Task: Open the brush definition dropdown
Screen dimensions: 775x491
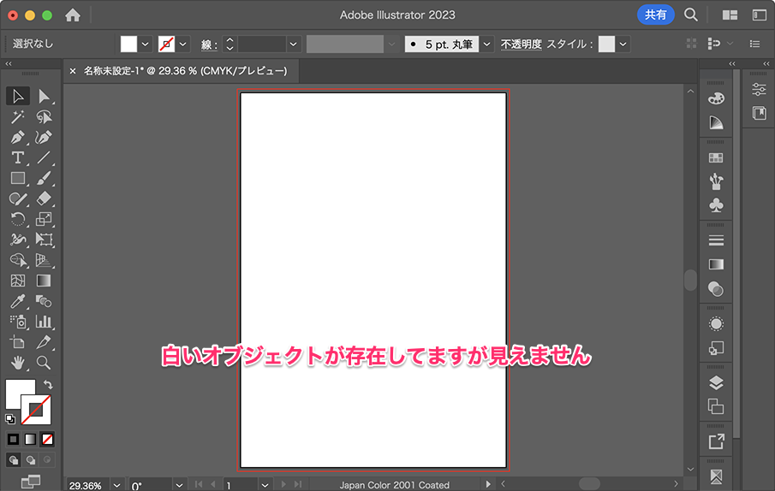Action: point(486,44)
